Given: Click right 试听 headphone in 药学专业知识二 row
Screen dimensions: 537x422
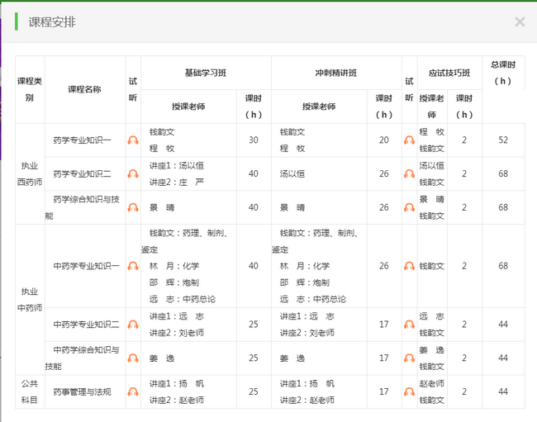Looking at the screenshot, I should tap(409, 174).
